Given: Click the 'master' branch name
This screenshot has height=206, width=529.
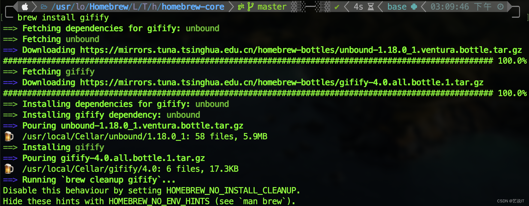Looking at the screenshot, I should pos(272,7).
